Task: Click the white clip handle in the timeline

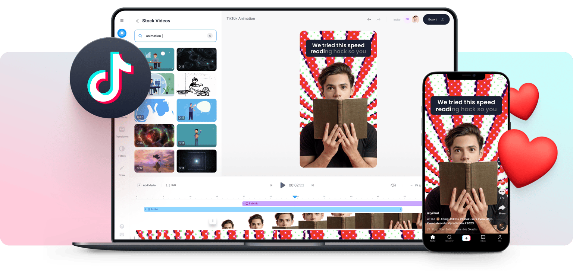Action: [213, 221]
